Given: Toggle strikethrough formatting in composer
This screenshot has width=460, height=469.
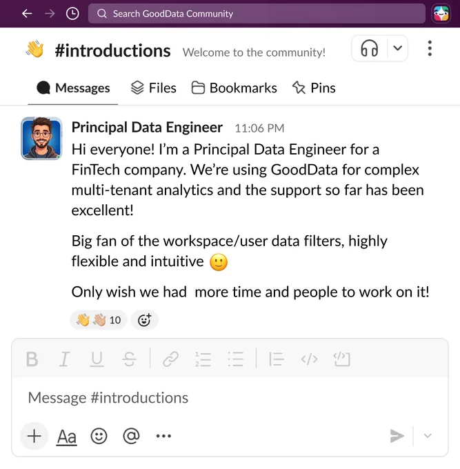Looking at the screenshot, I should [129, 359].
